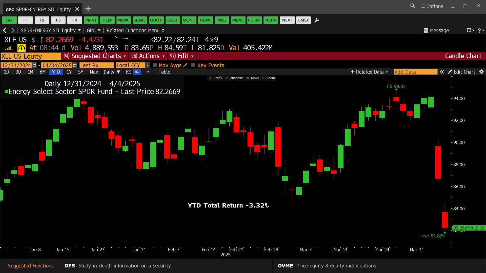
Task: Select the line chart type icon
Action: click(129, 72)
